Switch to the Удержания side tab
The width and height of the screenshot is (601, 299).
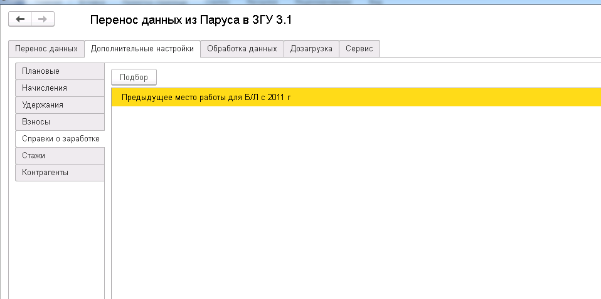pyautogui.click(x=60, y=105)
